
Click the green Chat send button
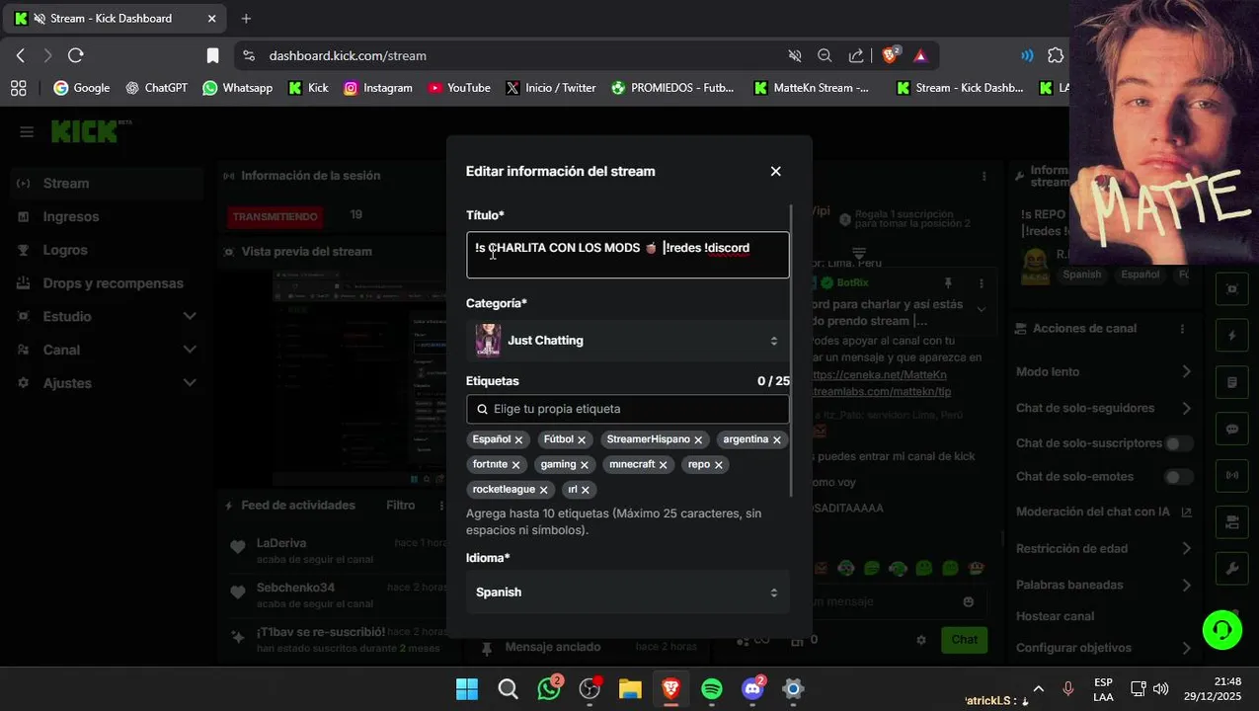(964, 640)
